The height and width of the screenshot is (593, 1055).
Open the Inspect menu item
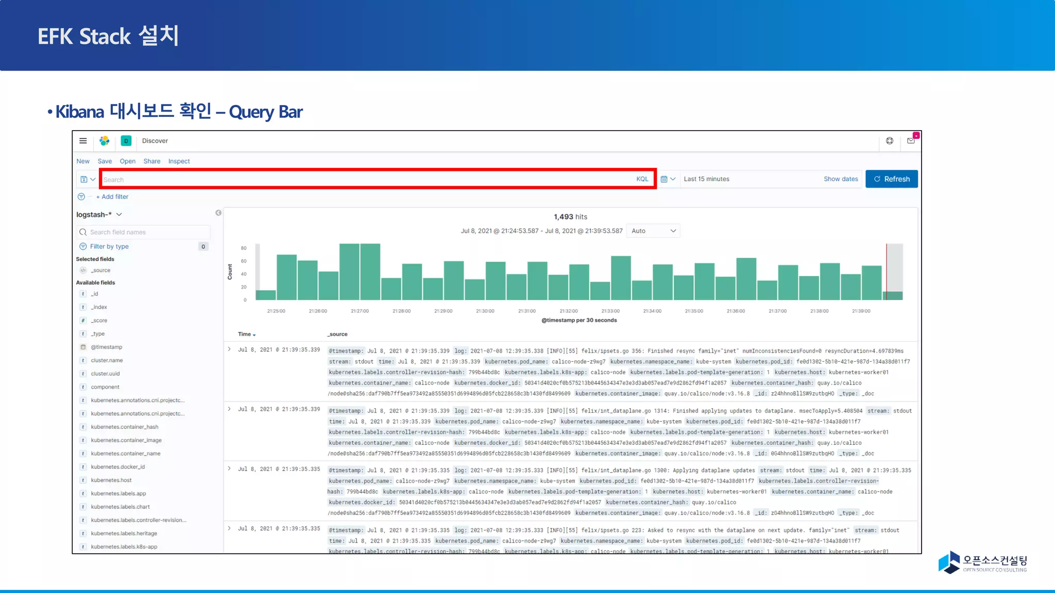tap(179, 161)
